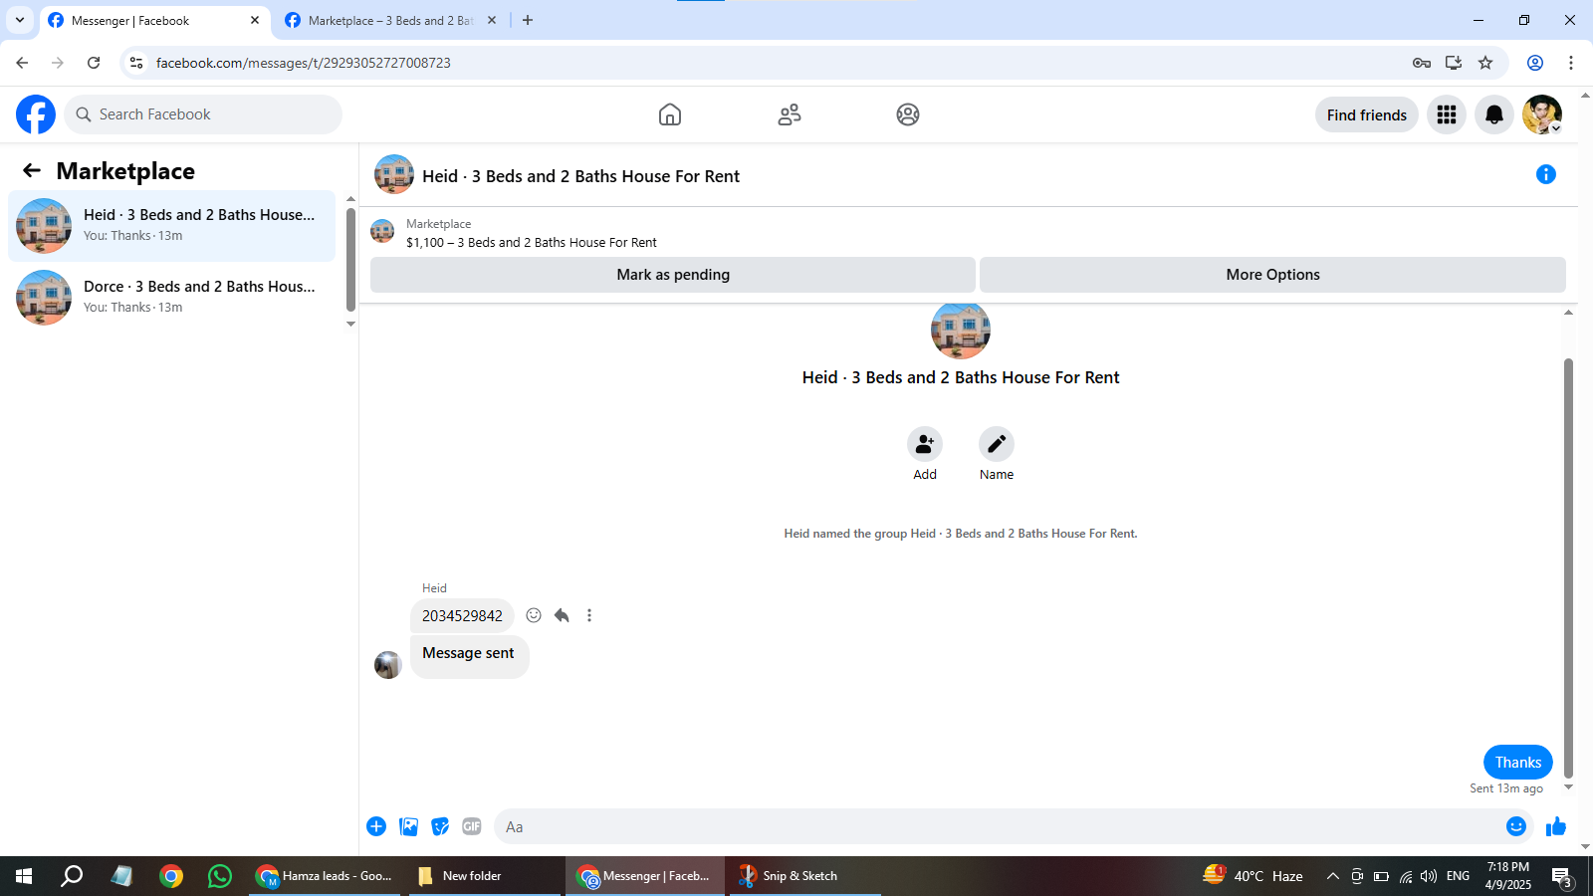Open Windows taskbar search
This screenshot has width=1593, height=896.
(72, 876)
